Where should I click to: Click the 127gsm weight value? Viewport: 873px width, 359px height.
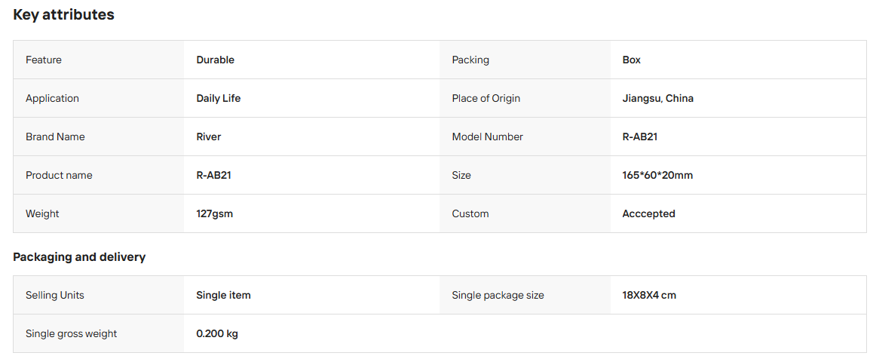[214, 213]
